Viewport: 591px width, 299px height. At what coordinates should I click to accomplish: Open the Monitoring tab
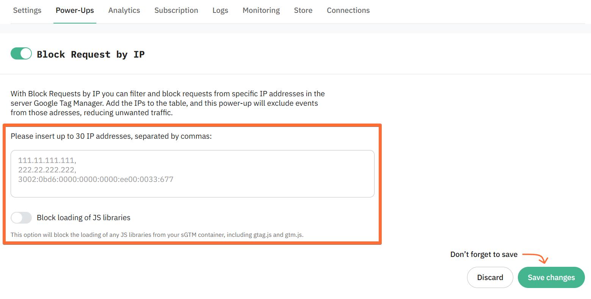tap(261, 10)
